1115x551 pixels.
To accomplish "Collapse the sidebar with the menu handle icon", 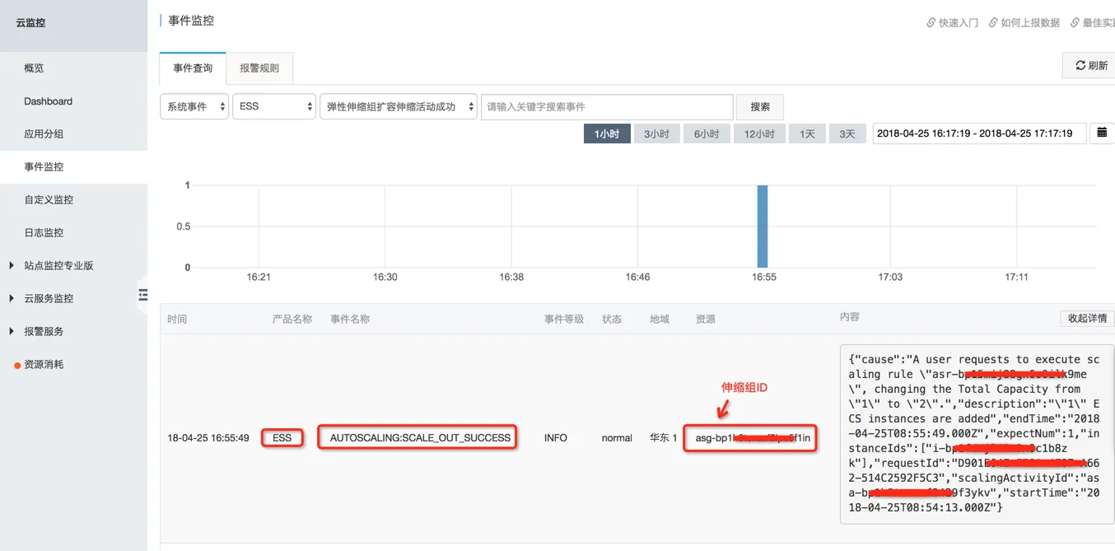I will pyautogui.click(x=142, y=294).
